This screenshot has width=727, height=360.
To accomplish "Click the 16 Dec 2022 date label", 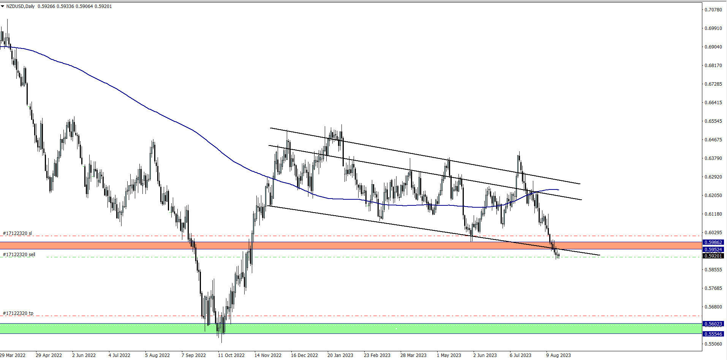I will coord(304,355).
